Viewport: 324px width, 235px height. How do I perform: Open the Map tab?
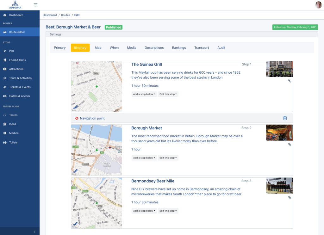click(x=98, y=48)
